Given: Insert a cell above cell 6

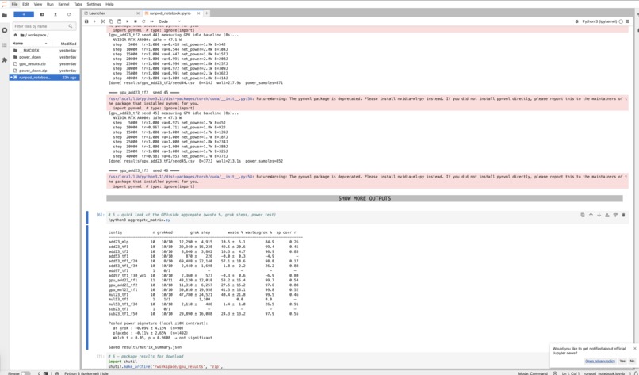Looking at the screenshot, I should pos(606,215).
